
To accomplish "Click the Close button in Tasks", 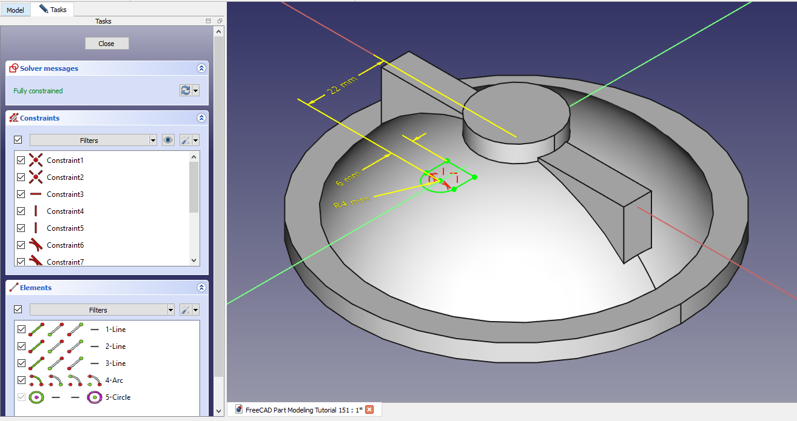I will pos(107,43).
